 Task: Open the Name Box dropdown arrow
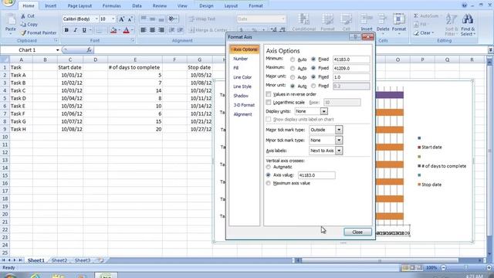[x=58, y=50]
